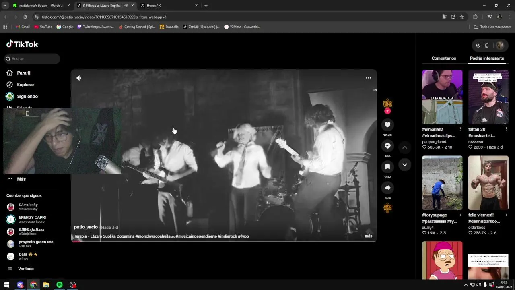Open the Windows Start menu
515x290 pixels.
point(6,285)
